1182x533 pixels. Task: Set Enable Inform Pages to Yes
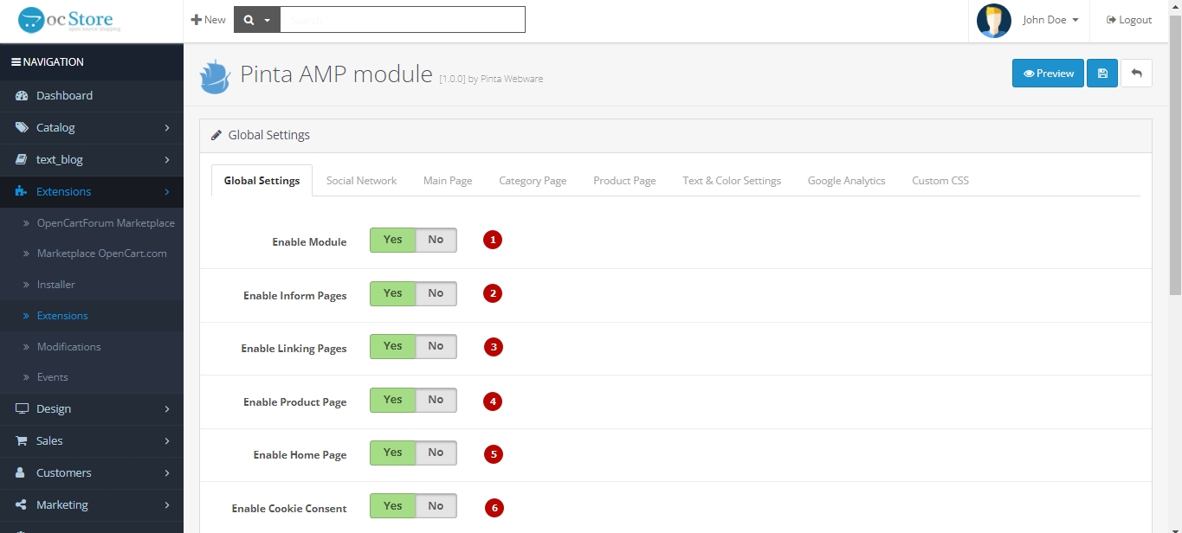[x=393, y=294]
